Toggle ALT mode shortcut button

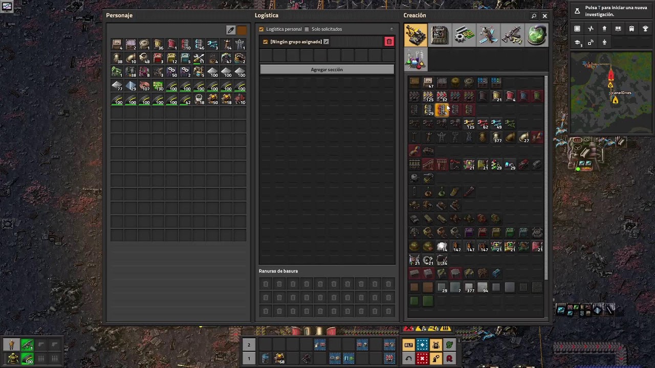click(408, 345)
